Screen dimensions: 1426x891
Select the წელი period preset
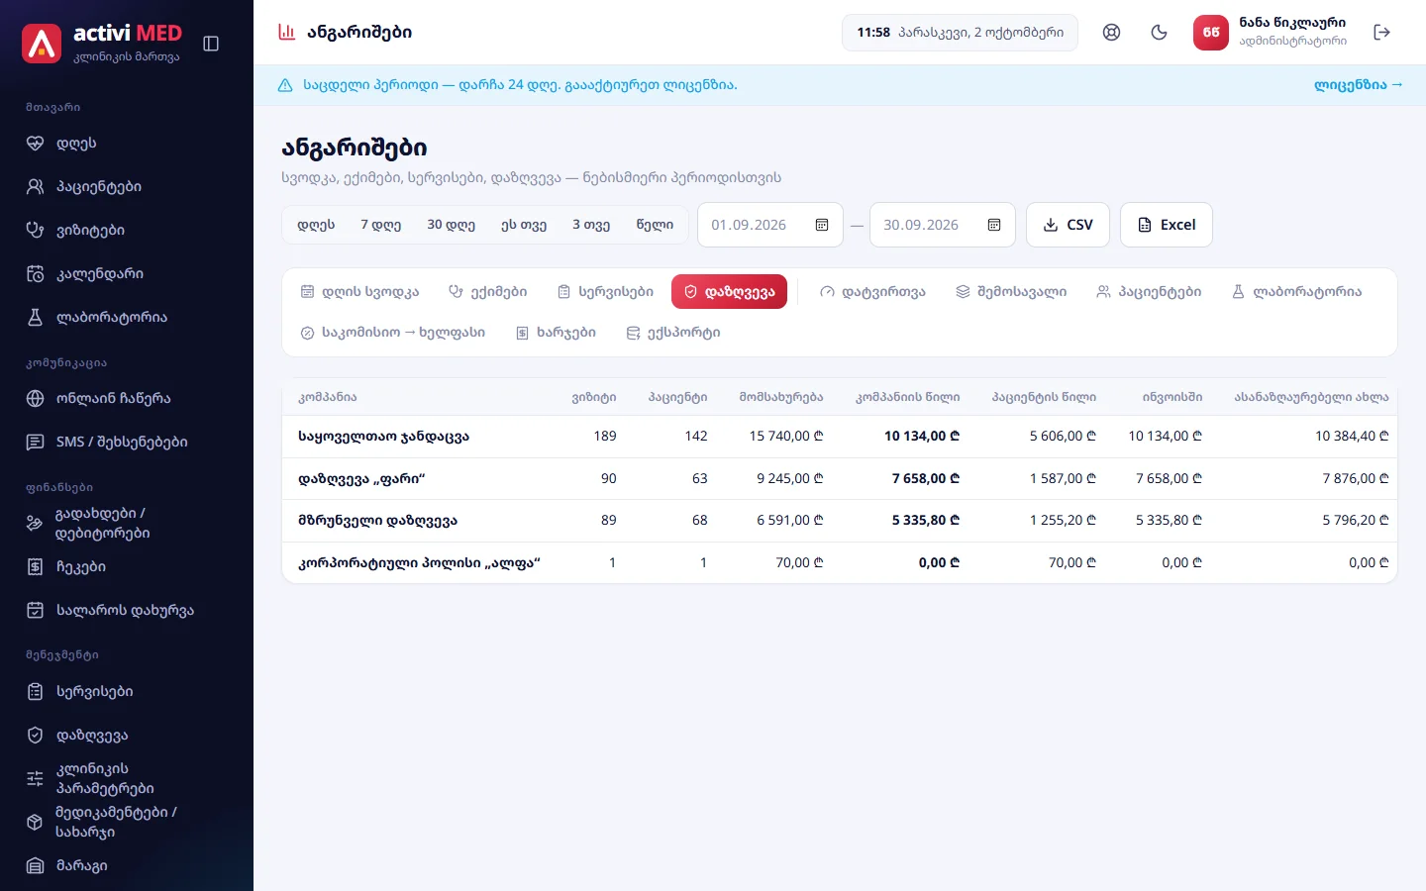pyautogui.click(x=655, y=225)
